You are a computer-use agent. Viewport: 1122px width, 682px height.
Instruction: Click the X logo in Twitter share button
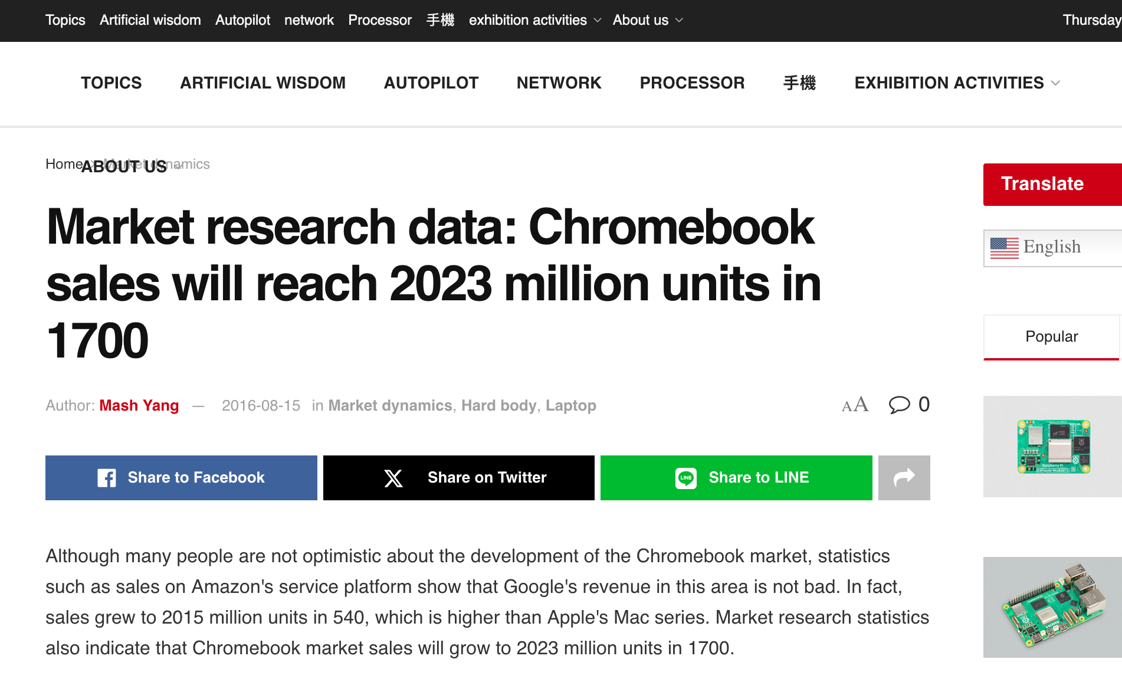point(393,478)
